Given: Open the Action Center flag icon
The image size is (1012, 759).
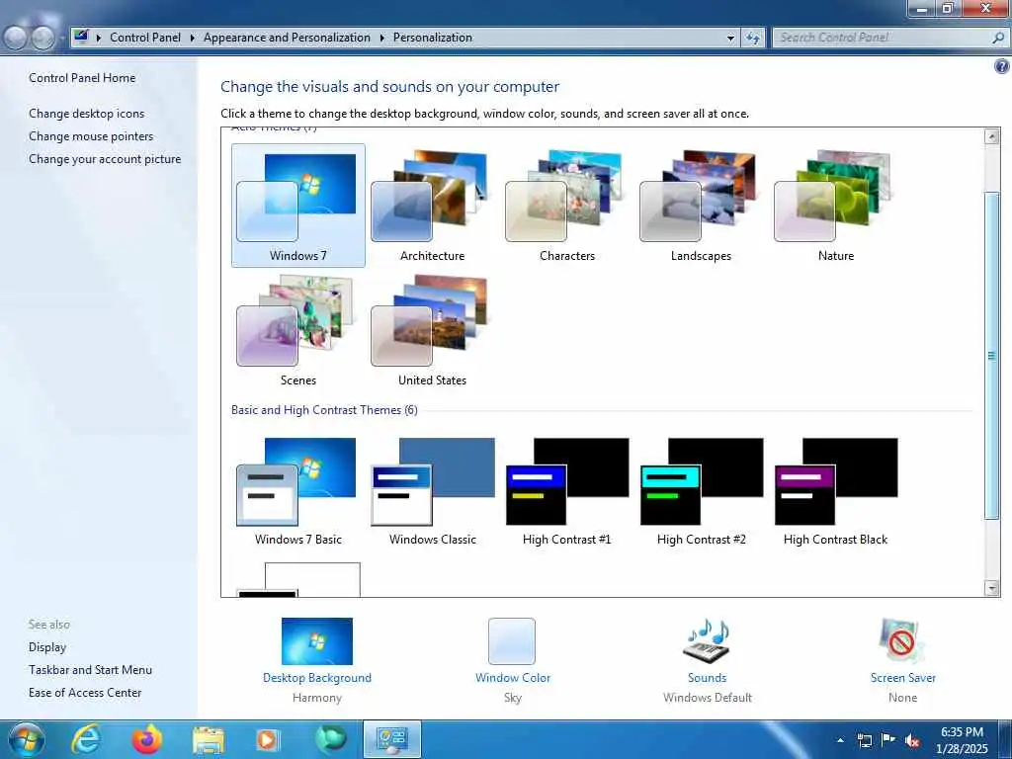Looking at the screenshot, I should tap(888, 740).
